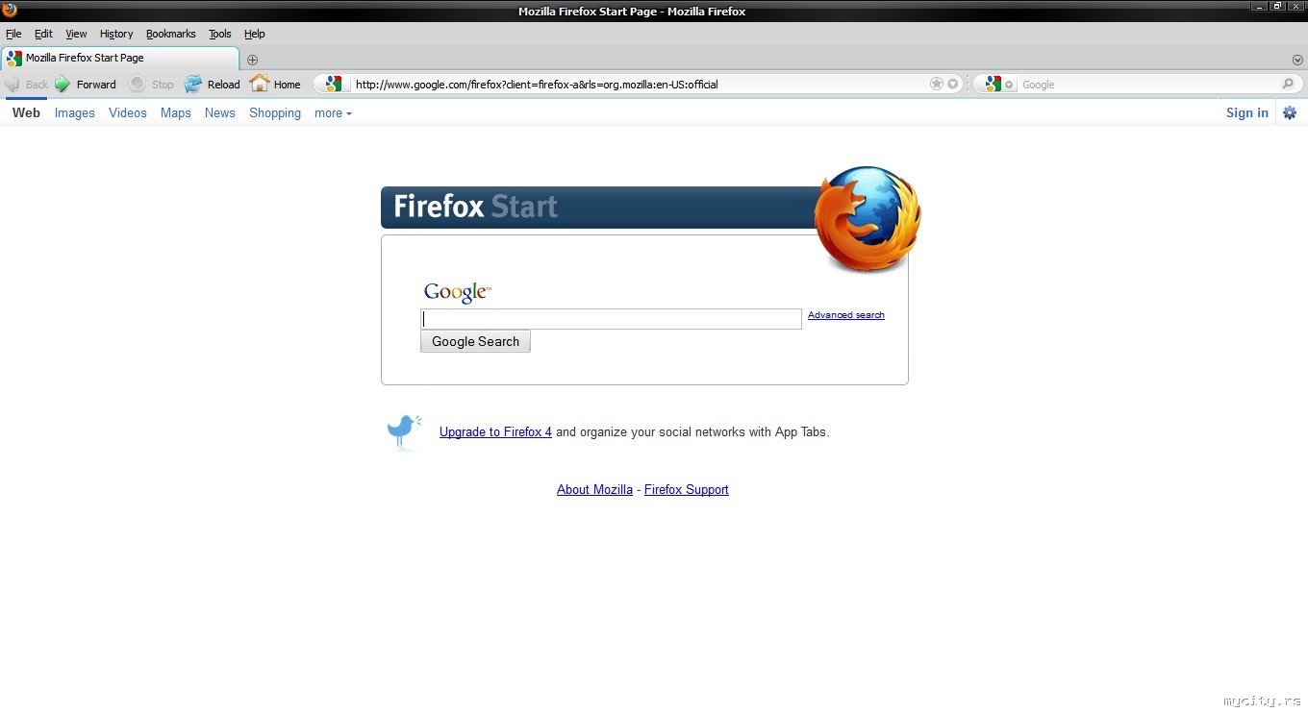Viewport: 1308px width, 713px height.
Task: Switch to Google Images
Action: [75, 112]
